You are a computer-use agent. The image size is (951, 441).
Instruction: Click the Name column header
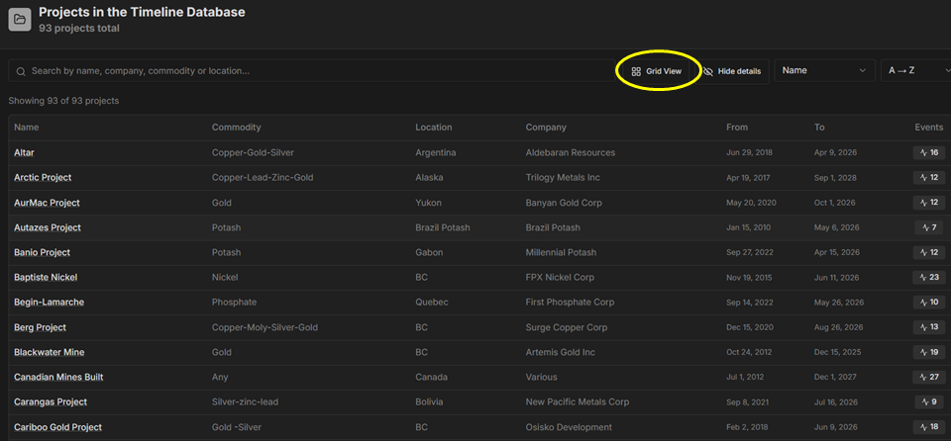[x=27, y=128]
